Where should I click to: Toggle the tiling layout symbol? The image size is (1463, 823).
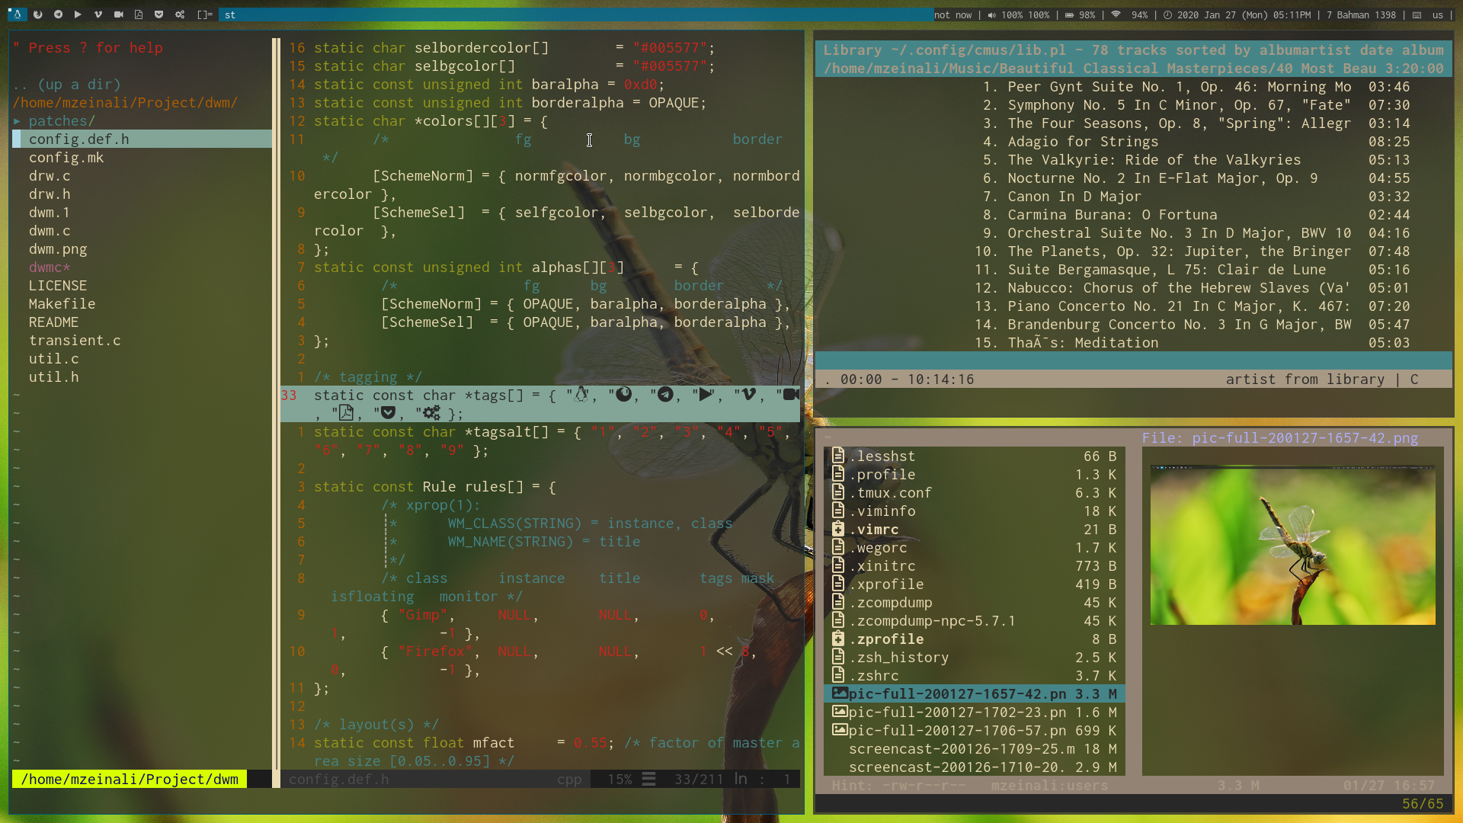204,14
